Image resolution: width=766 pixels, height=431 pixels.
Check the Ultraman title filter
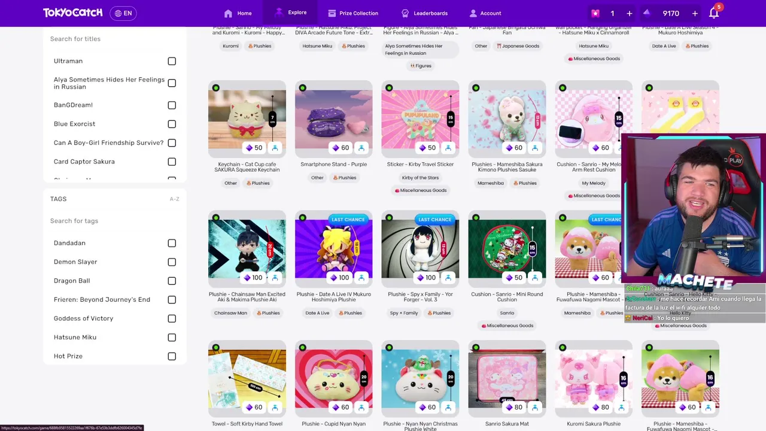click(x=172, y=61)
